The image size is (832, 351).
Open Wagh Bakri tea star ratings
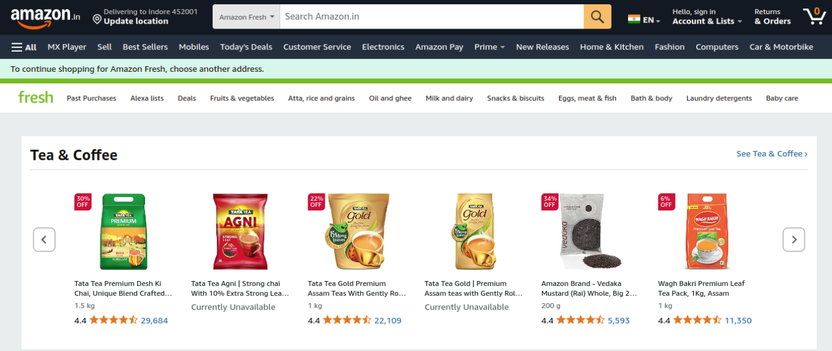coord(697,320)
